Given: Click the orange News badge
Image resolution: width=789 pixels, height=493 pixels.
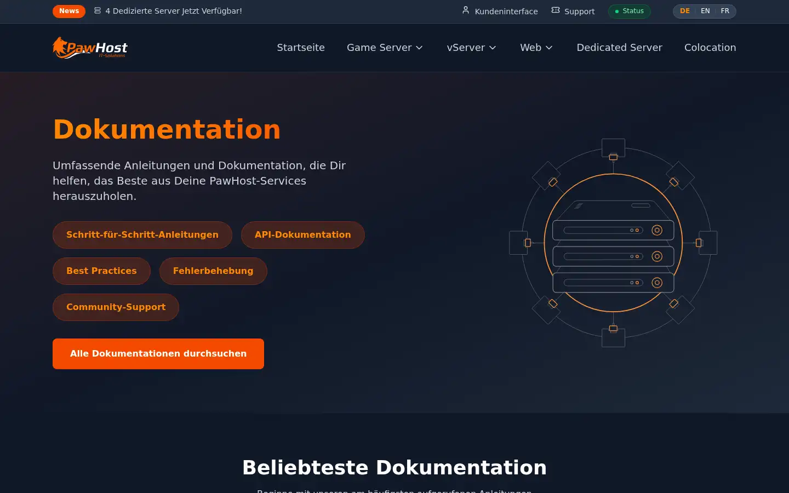Looking at the screenshot, I should click(69, 11).
